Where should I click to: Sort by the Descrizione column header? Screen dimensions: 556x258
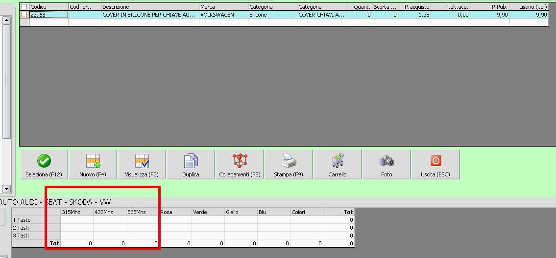pyautogui.click(x=150, y=7)
